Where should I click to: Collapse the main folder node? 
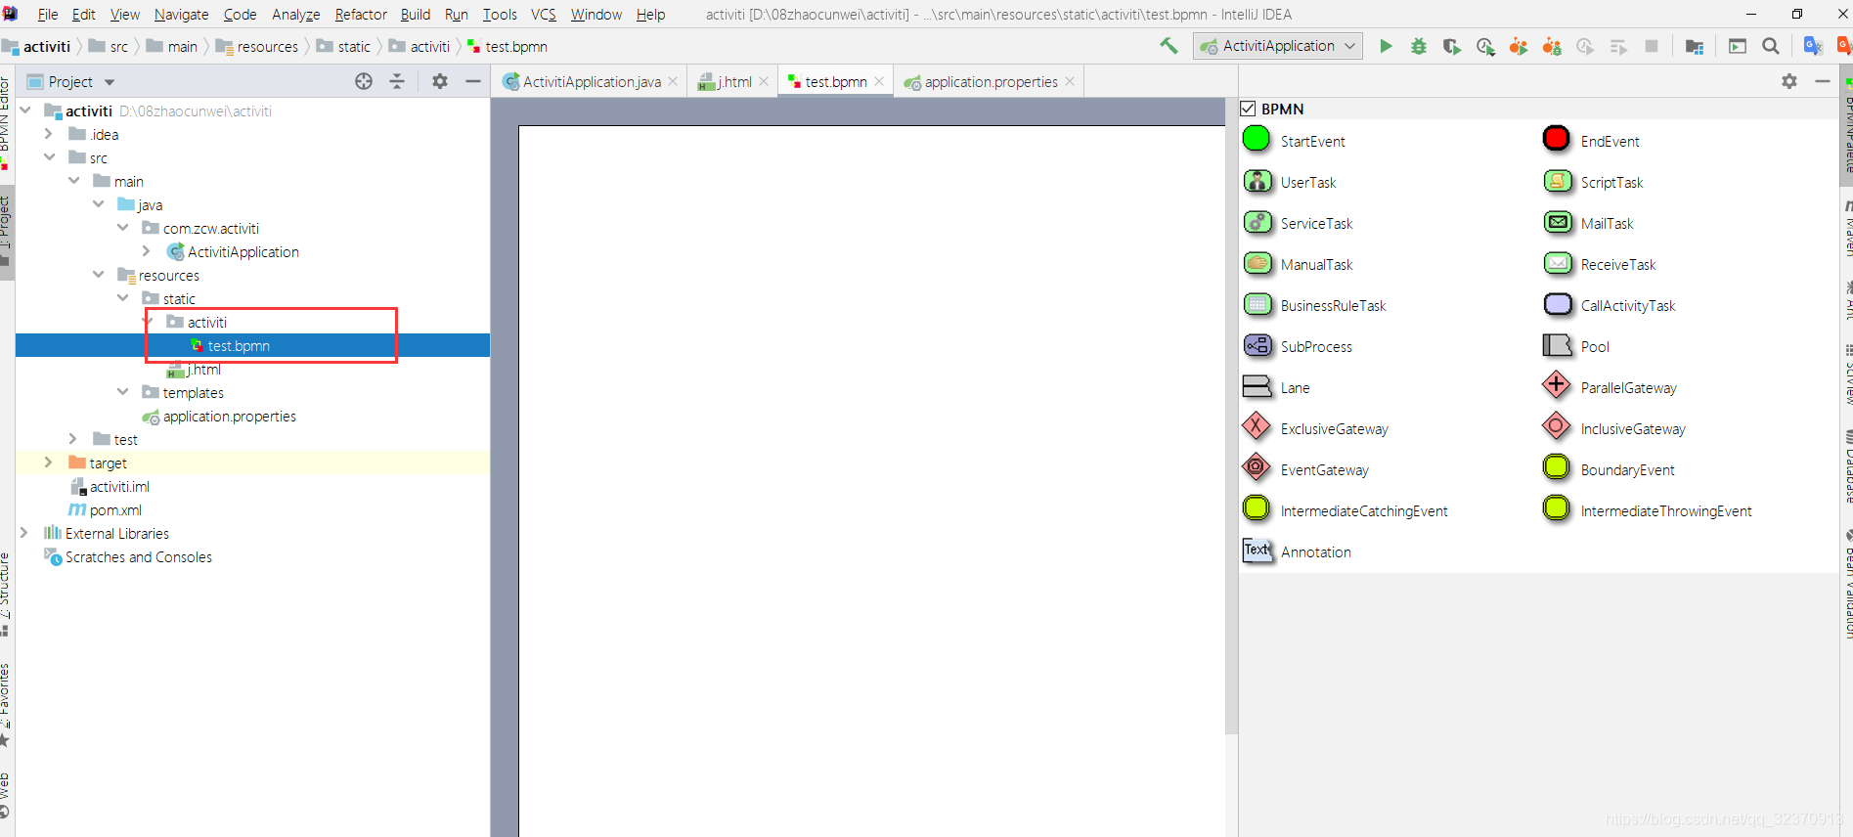click(73, 181)
